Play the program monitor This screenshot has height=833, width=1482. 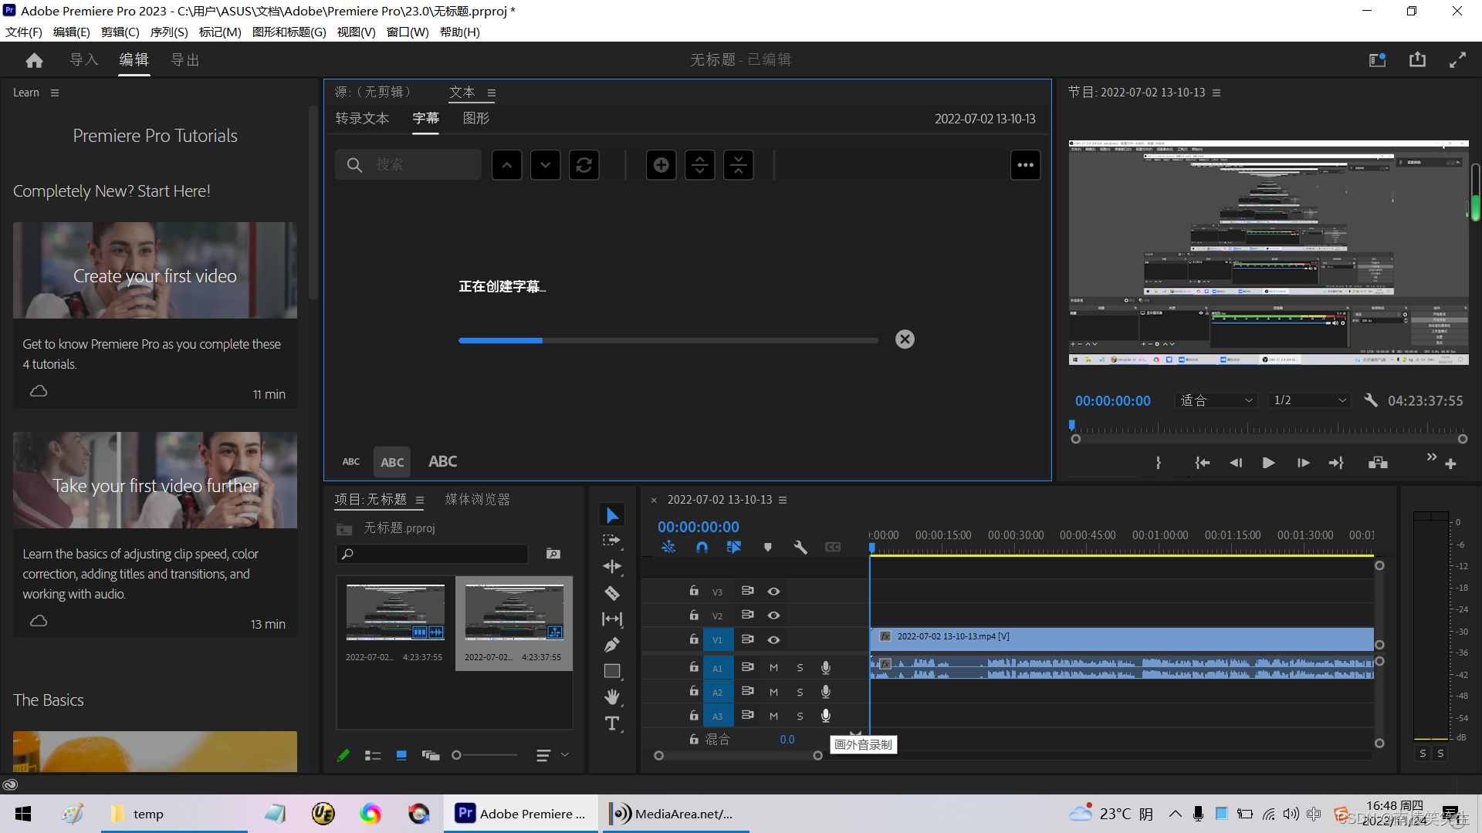pos(1268,463)
